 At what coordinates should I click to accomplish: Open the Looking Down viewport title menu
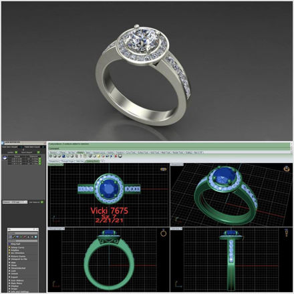pyautogui.click(x=55, y=164)
